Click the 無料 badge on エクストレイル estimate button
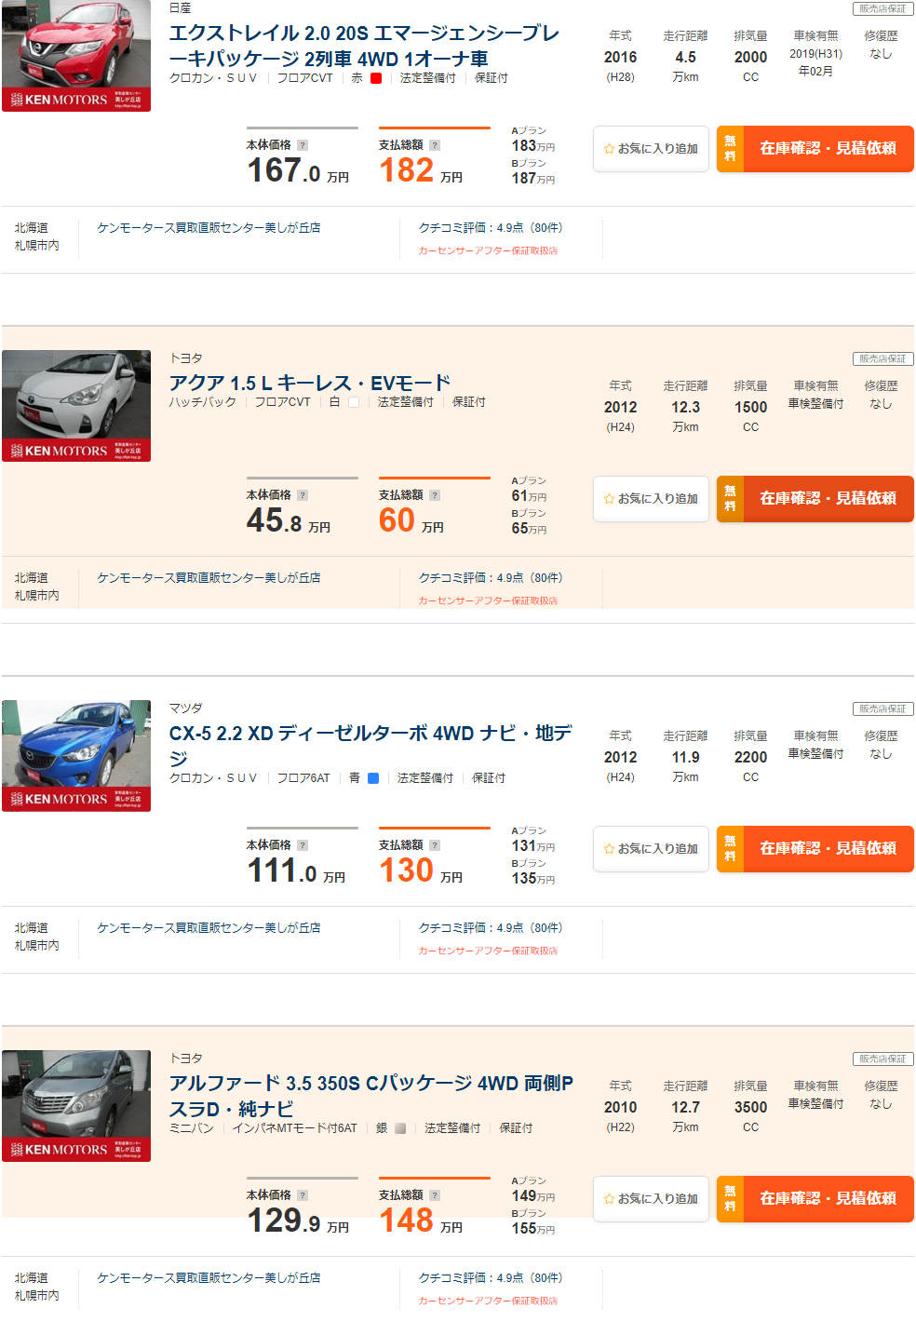Image resolution: width=916 pixels, height=1322 pixels. point(730,149)
